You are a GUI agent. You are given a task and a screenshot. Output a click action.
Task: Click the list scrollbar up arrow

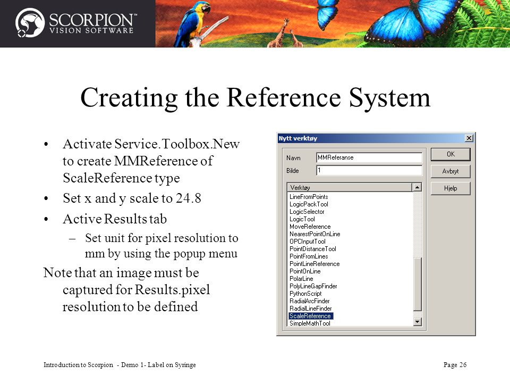417,187
